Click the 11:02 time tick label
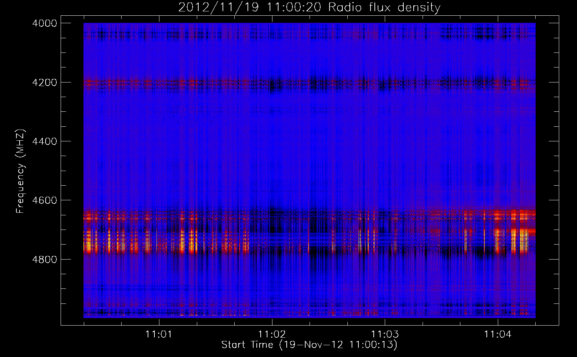577x357 pixels. [272, 335]
